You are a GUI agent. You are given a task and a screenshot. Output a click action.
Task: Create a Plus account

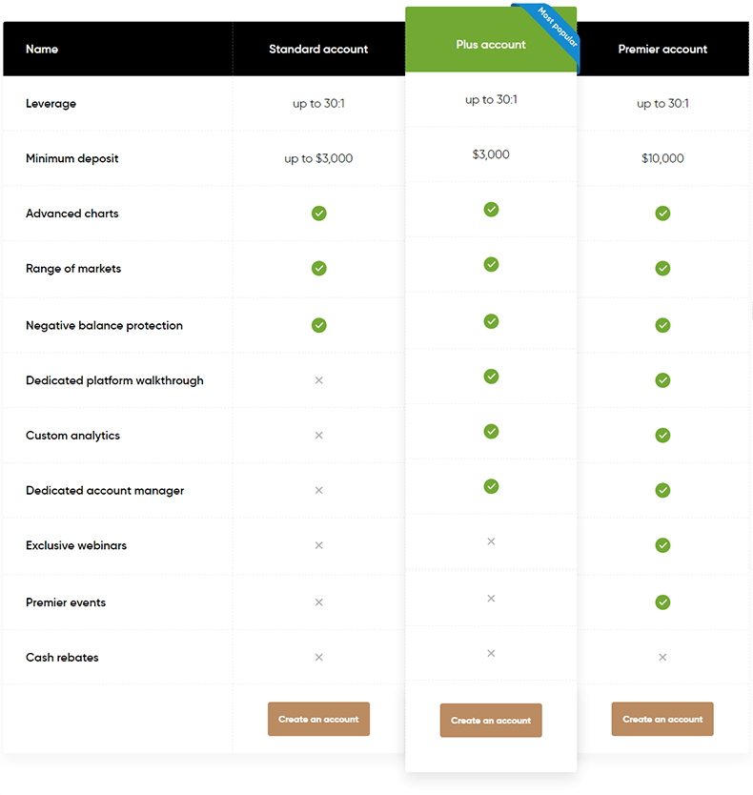(x=491, y=721)
